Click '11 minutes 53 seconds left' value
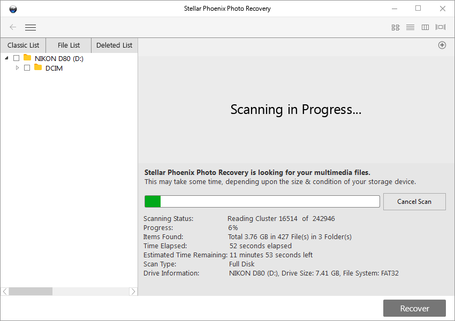The height and width of the screenshot is (321, 455). pyautogui.click(x=271, y=255)
